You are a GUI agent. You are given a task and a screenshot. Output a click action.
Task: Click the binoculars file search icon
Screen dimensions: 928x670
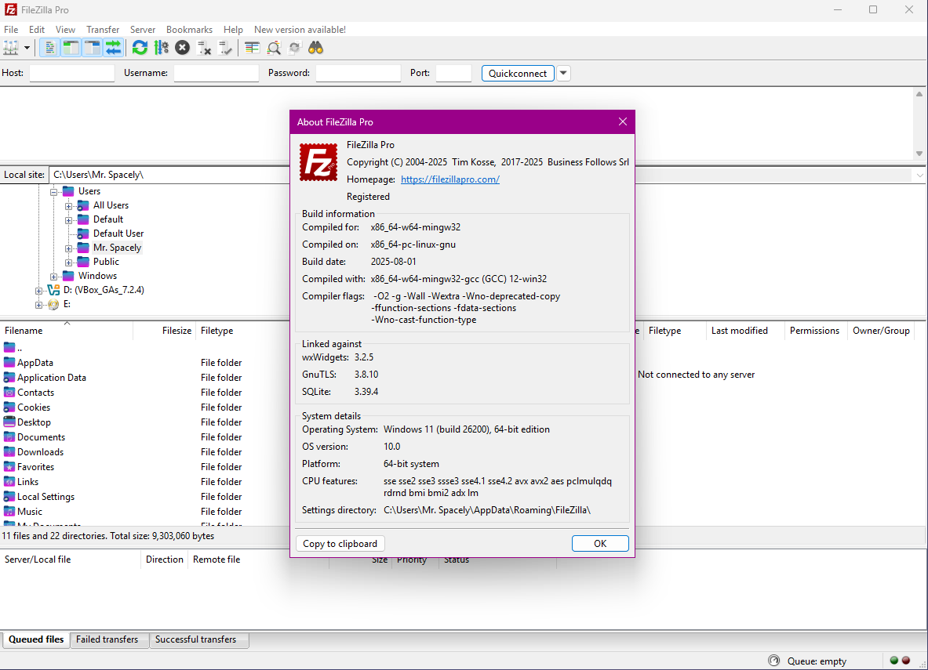316,48
